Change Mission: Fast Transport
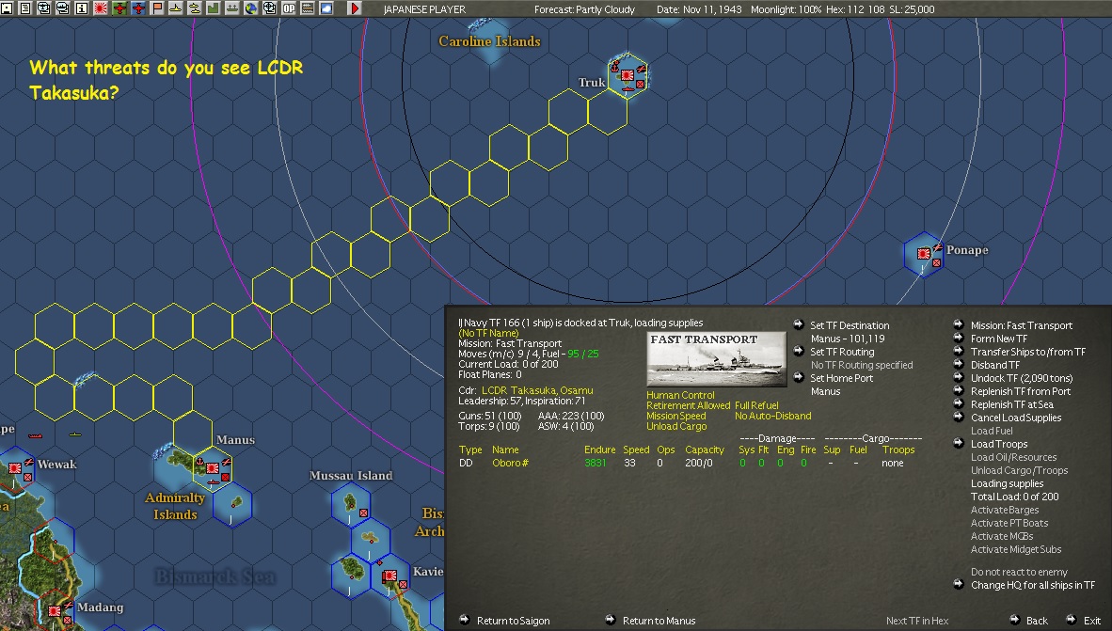The height and width of the screenshot is (631, 1112). tap(1022, 325)
